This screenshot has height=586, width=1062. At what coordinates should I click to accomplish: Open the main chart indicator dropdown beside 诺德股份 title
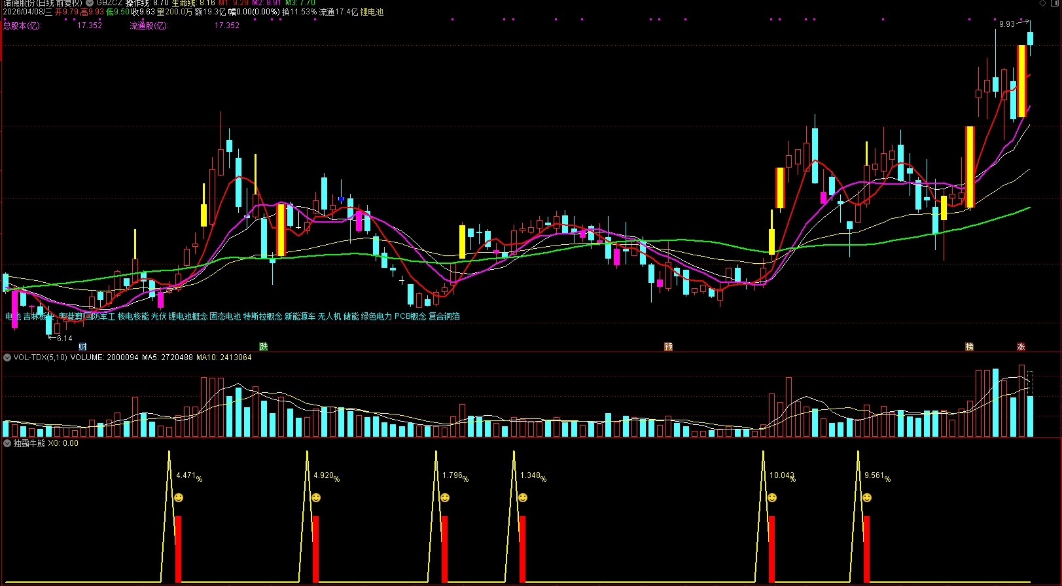90,3
